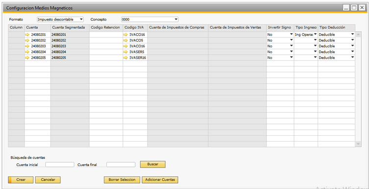Open Tipo Deducción dropdown in last filled row
The height and width of the screenshot is (189, 369).
[352, 58]
